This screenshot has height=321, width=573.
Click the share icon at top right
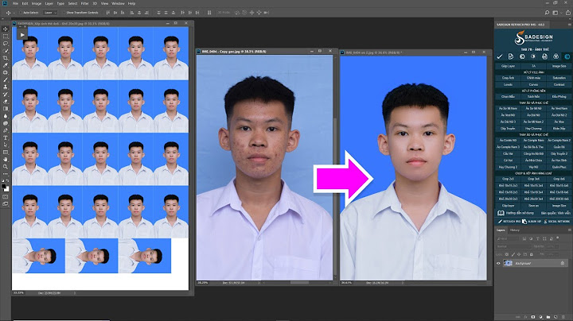coord(568,13)
